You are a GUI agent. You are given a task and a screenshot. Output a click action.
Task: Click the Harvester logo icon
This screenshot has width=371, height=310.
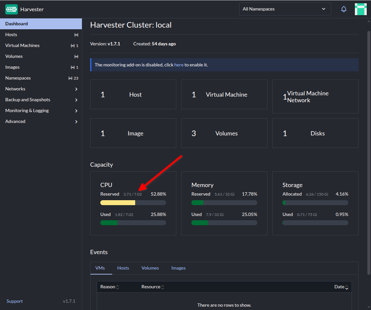click(12, 9)
